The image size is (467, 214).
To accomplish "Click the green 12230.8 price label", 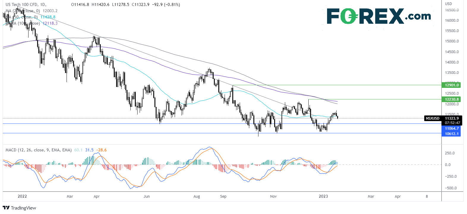I will coord(451,99).
